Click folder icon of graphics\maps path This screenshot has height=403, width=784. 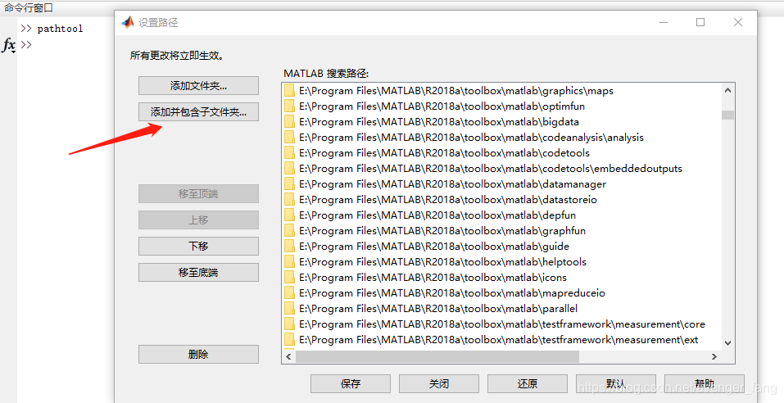click(289, 90)
